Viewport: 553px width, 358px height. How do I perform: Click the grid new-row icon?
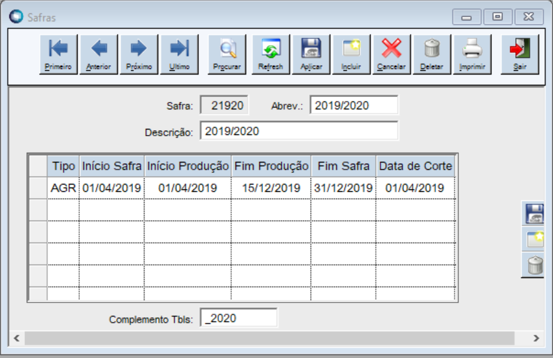click(533, 239)
